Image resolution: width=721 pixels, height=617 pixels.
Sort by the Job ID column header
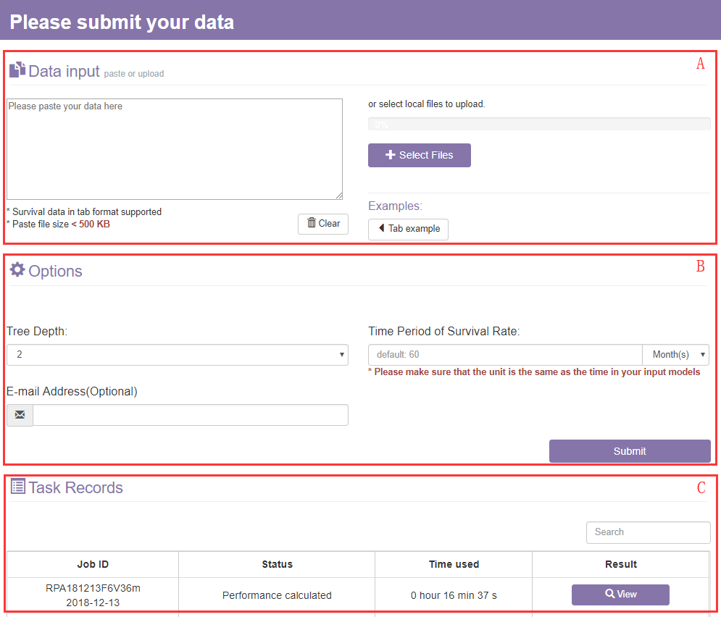point(93,564)
